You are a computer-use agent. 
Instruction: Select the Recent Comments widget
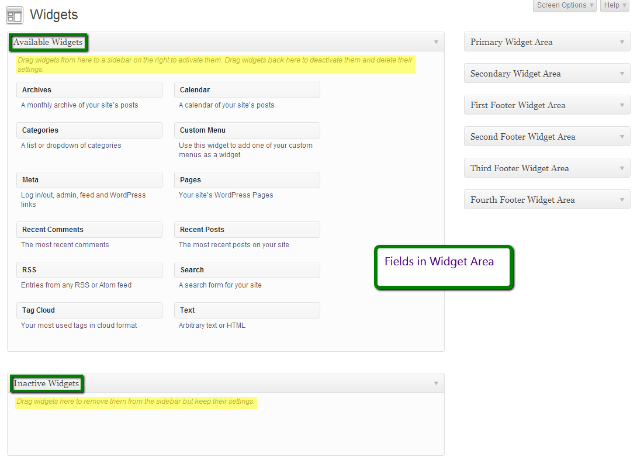point(89,229)
